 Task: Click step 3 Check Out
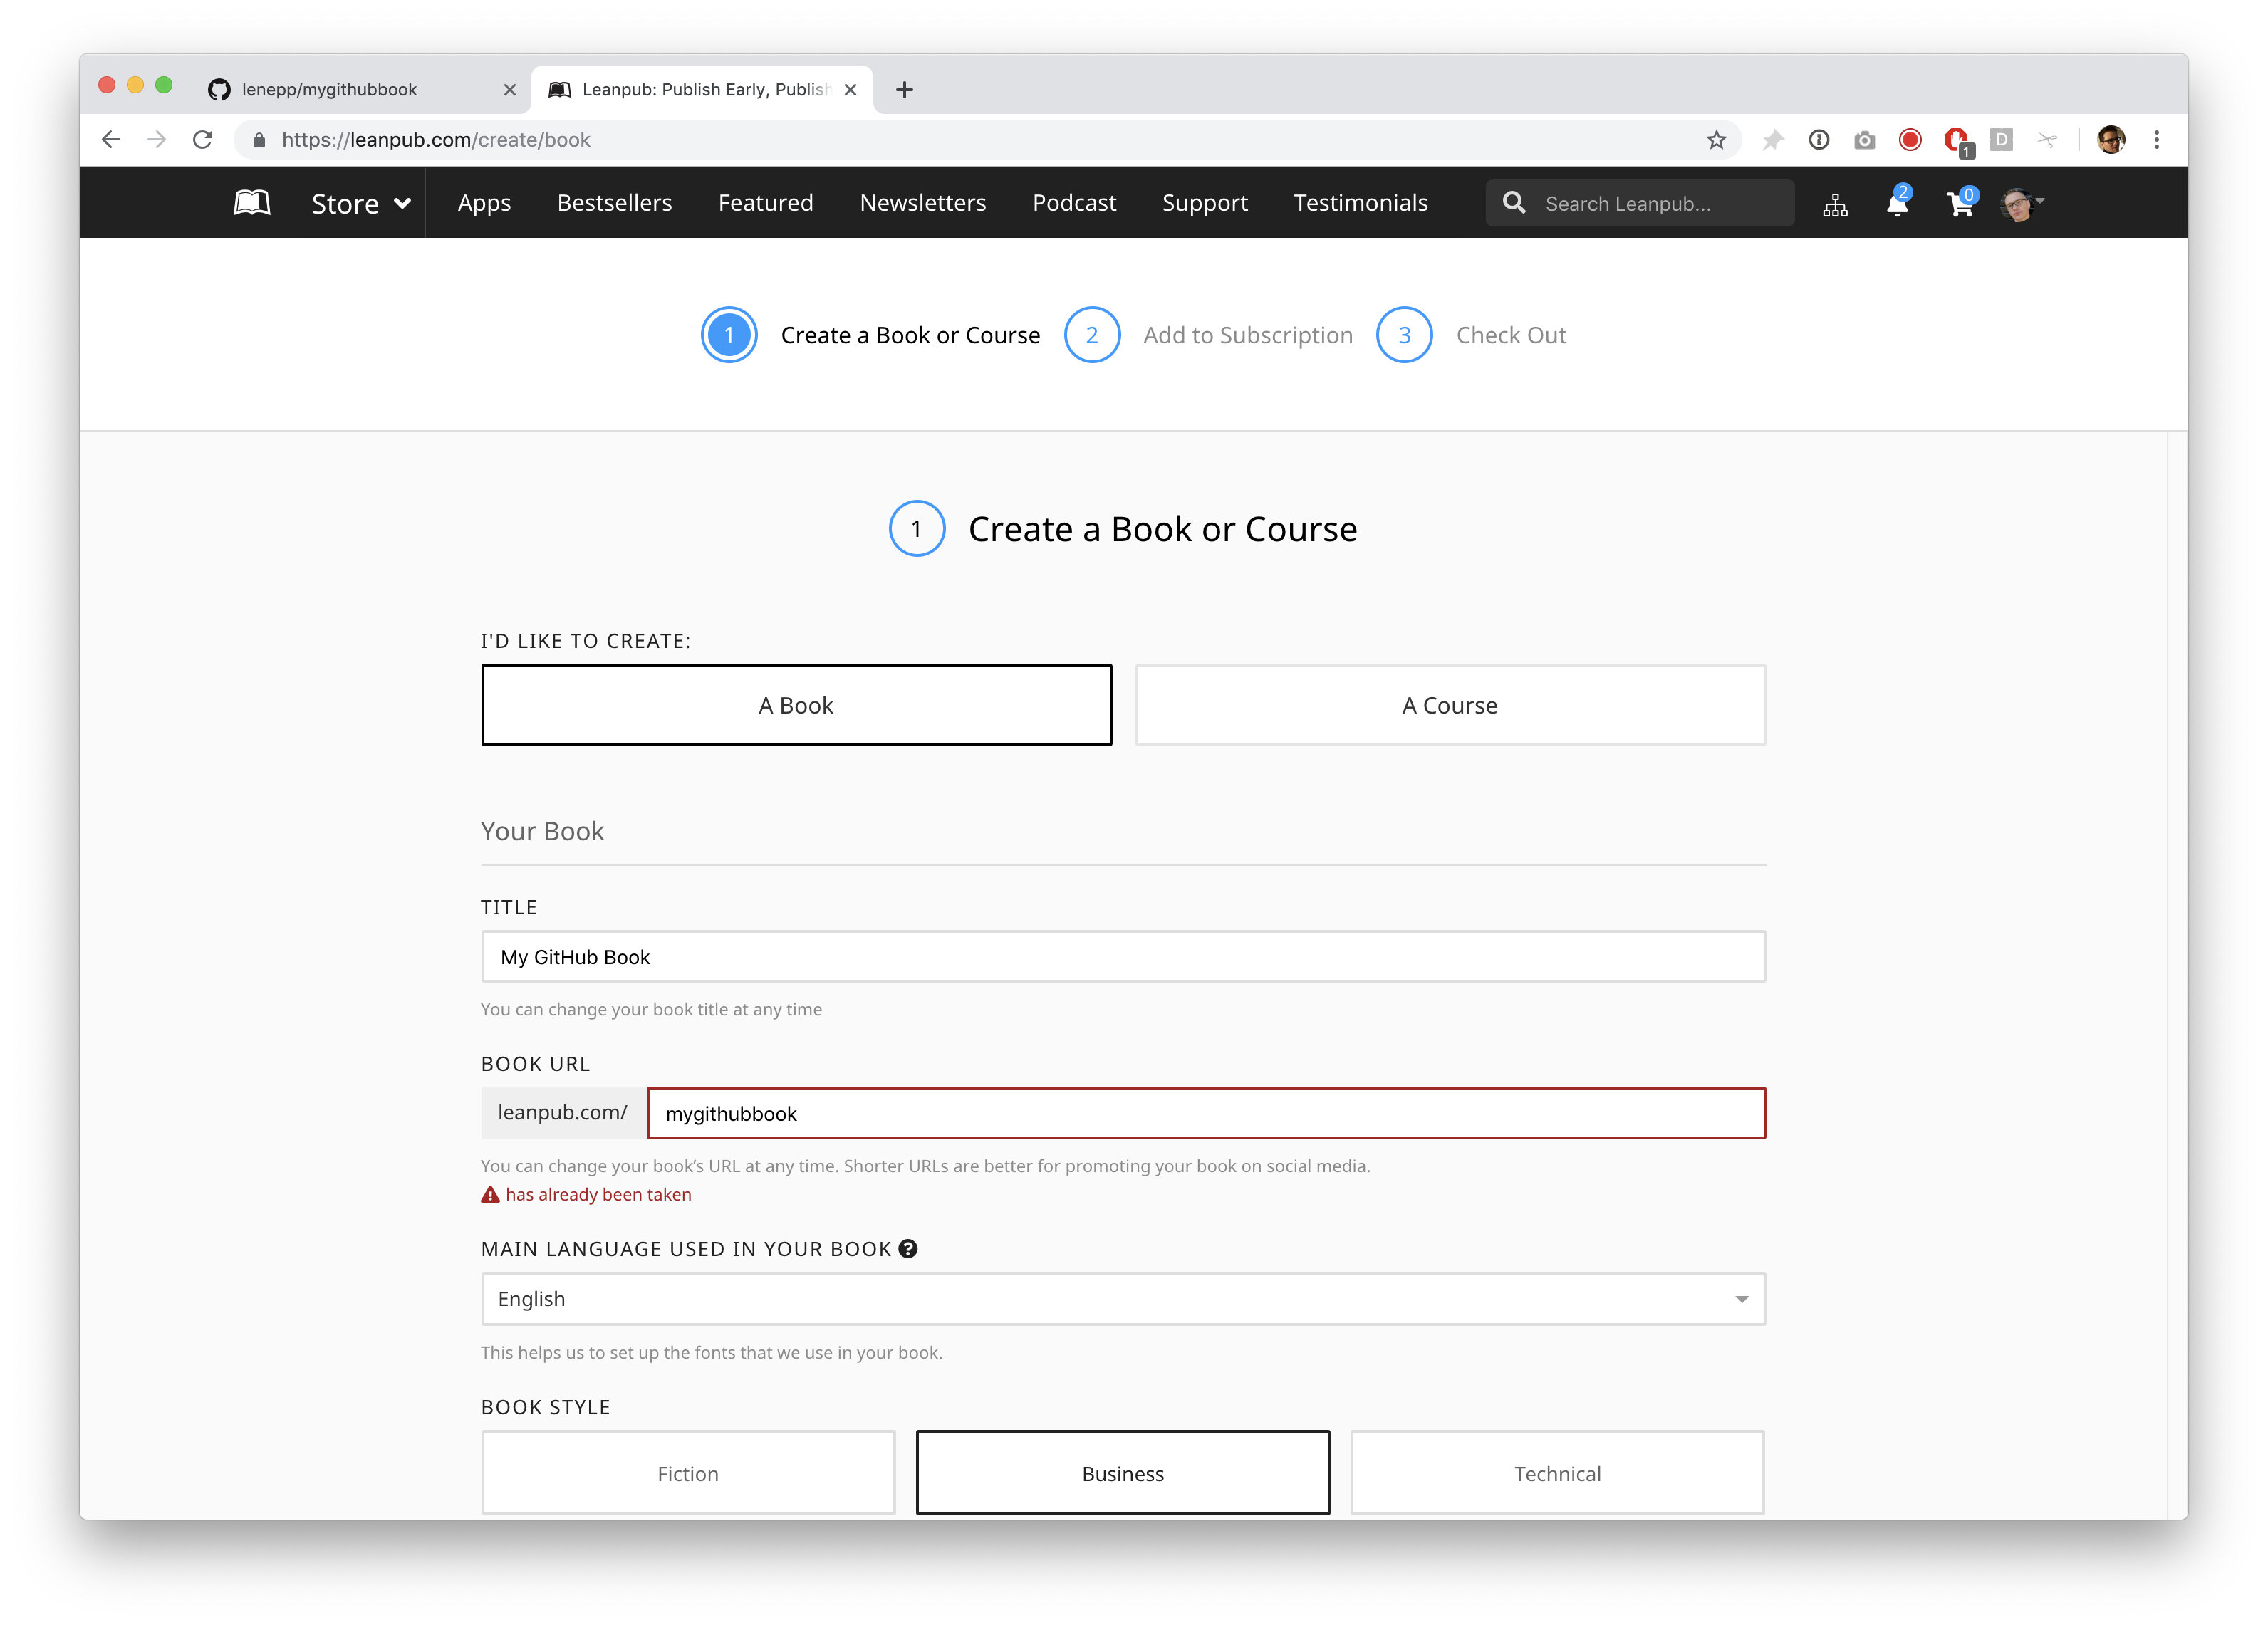[x=1471, y=335]
